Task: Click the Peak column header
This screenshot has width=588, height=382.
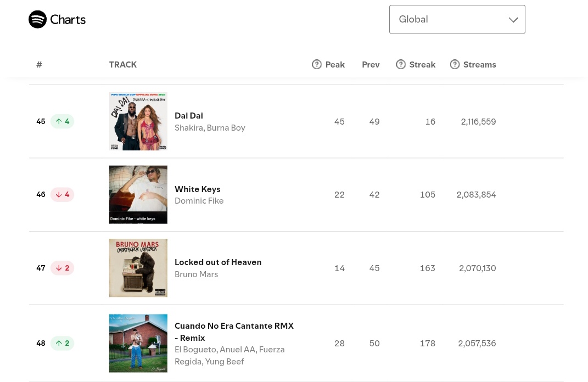Action: tap(335, 64)
